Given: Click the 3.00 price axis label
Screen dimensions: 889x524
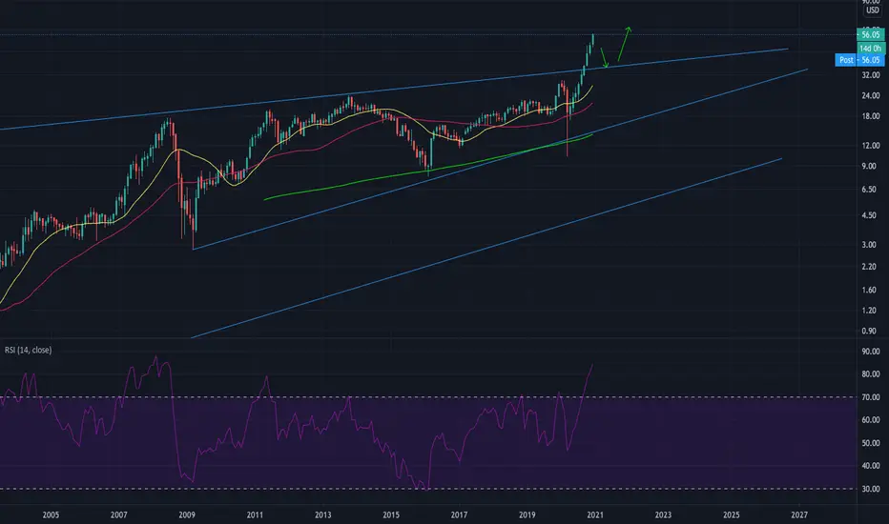Looking at the screenshot, I should [871, 245].
